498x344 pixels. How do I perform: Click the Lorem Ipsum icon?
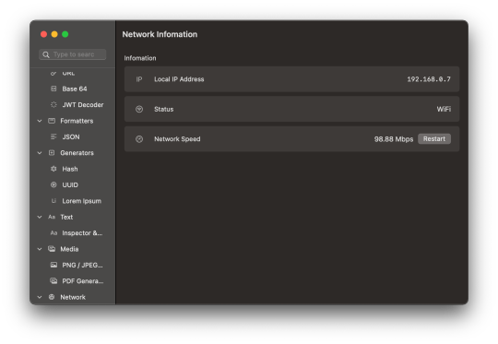point(53,201)
